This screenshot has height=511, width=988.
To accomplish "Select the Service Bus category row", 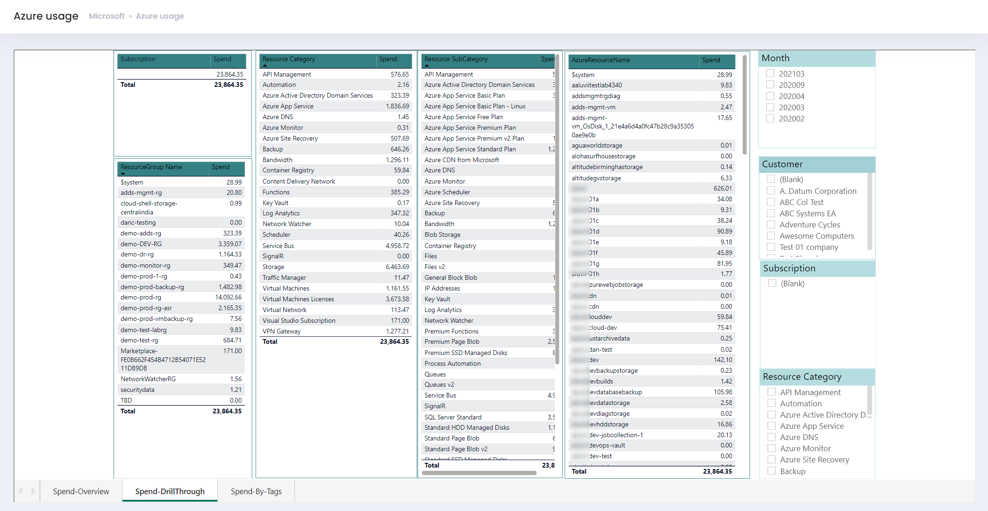I will [x=336, y=246].
